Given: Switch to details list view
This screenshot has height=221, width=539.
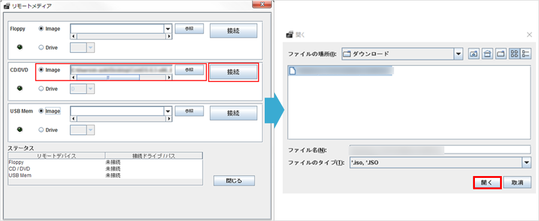Looking at the screenshot, I should [526, 54].
